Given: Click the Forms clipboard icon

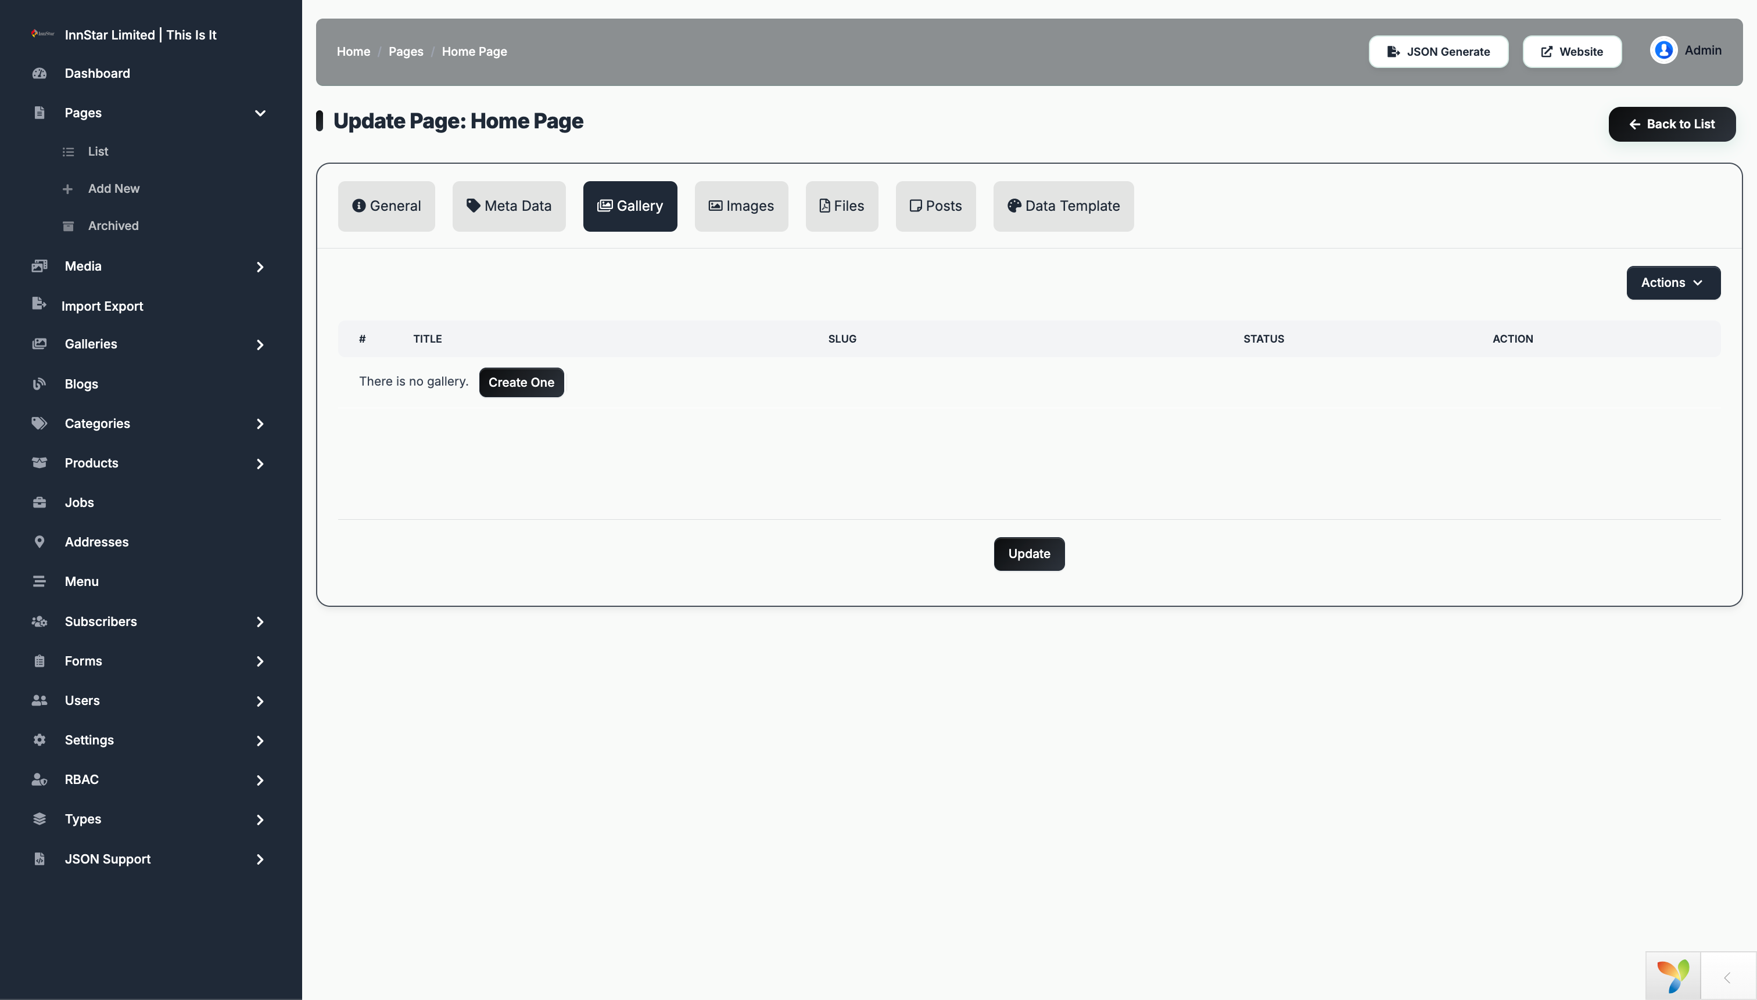Looking at the screenshot, I should [39, 661].
